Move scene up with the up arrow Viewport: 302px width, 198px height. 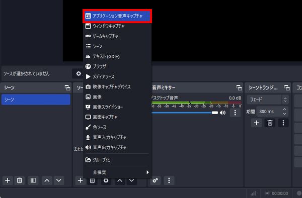click(x=47, y=180)
